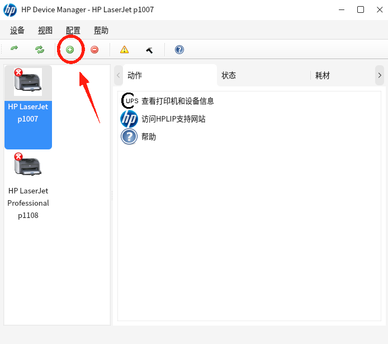Switch to the 耗材 tab
The width and height of the screenshot is (388, 344).
pos(343,75)
